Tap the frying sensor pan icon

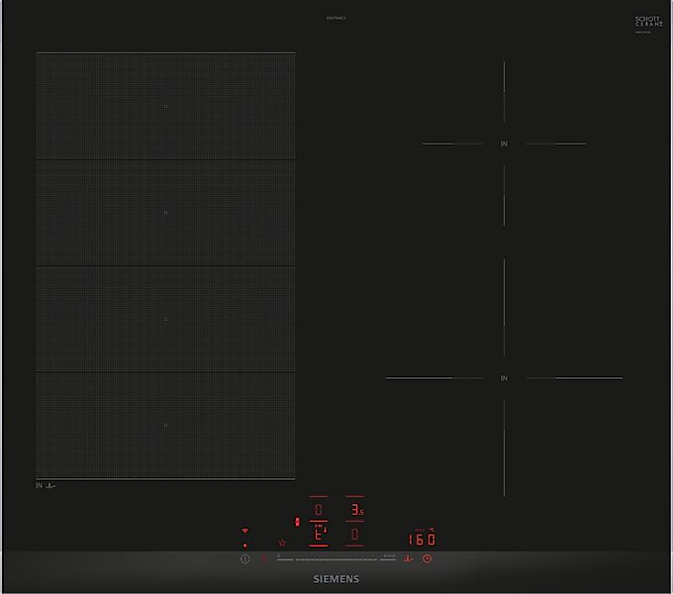[x=406, y=558]
